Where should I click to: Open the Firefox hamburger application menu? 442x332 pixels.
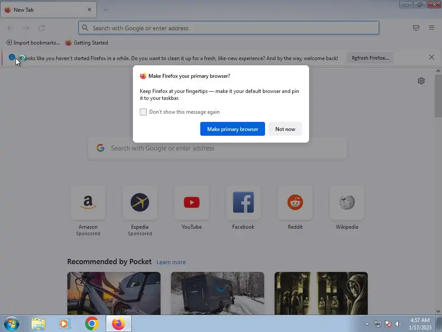click(x=432, y=28)
